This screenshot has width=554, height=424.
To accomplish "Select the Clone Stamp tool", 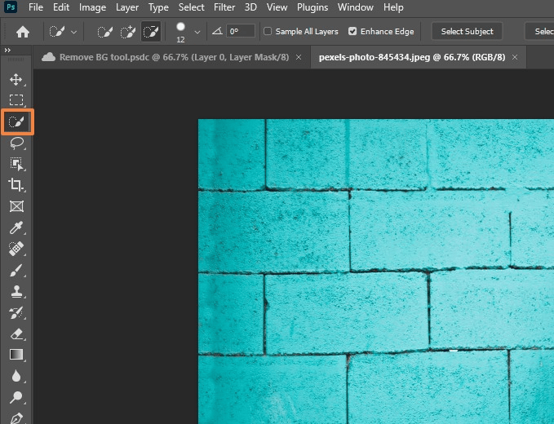I will (16, 291).
